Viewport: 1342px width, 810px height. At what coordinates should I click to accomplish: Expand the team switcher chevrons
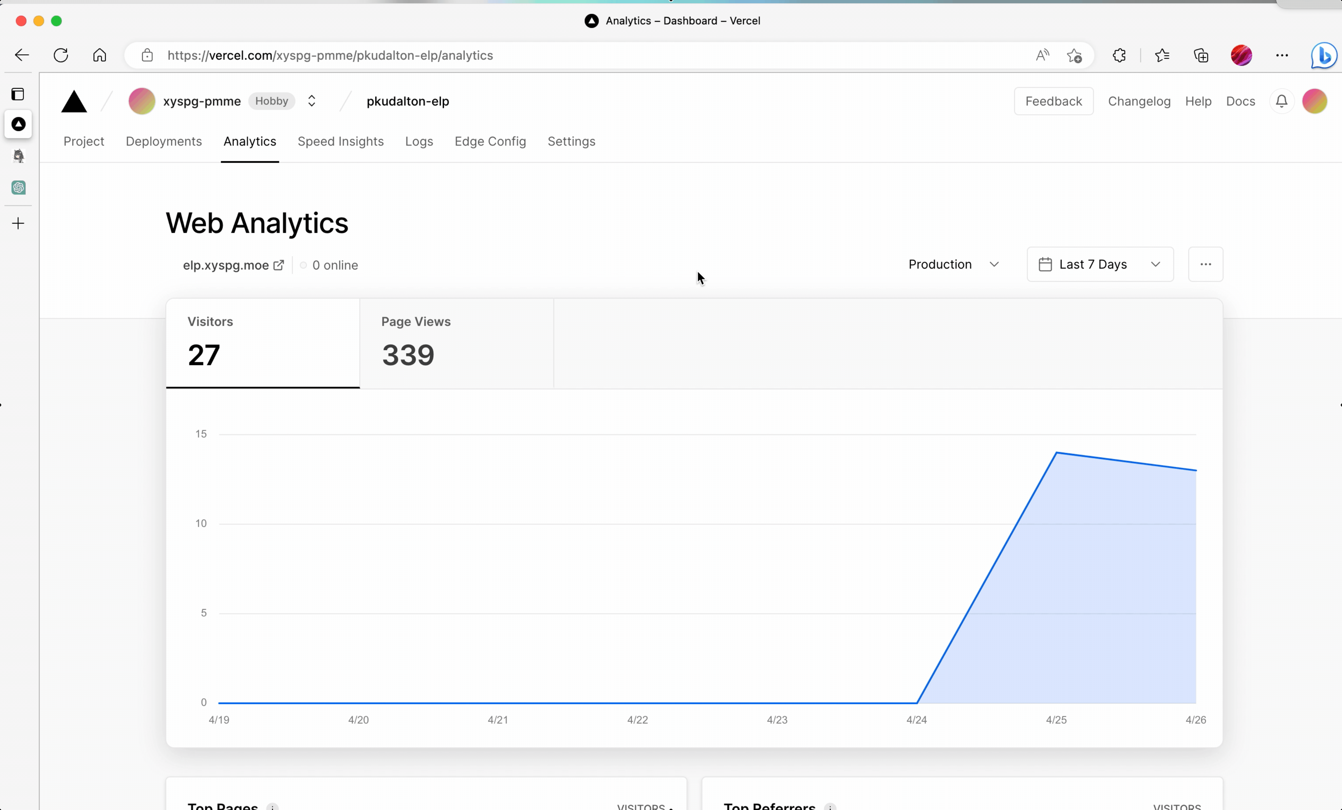pos(311,101)
